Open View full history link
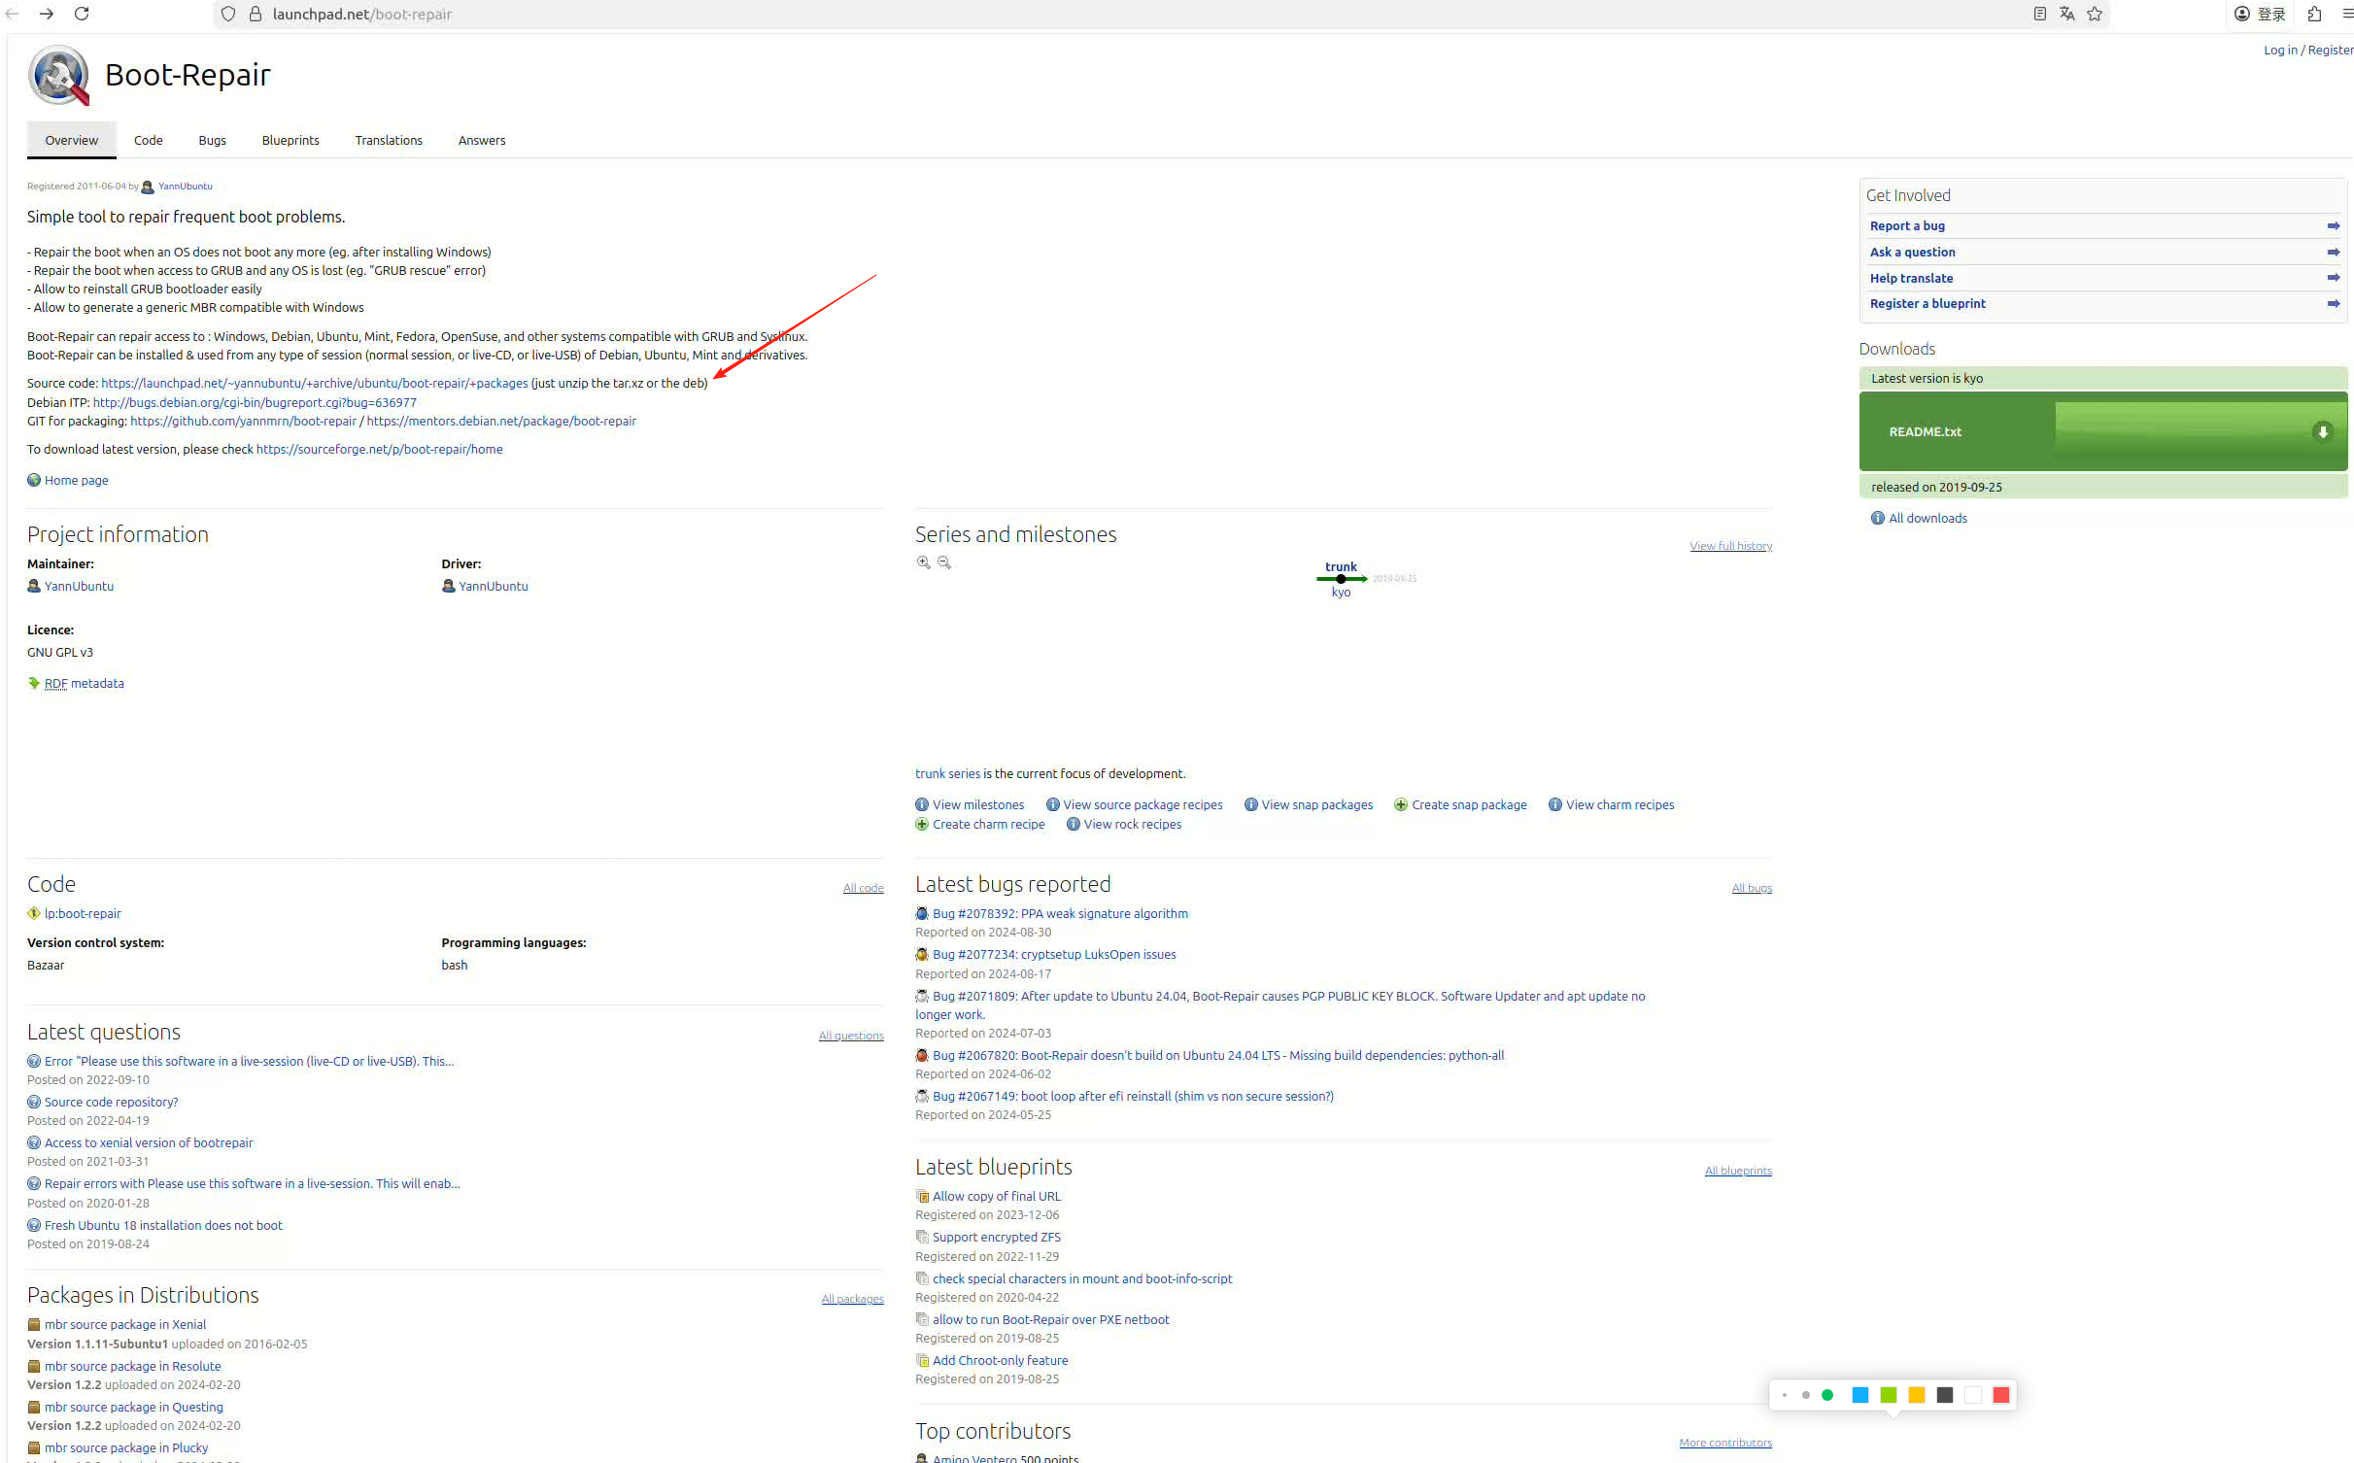The height and width of the screenshot is (1463, 2354). (1730, 546)
